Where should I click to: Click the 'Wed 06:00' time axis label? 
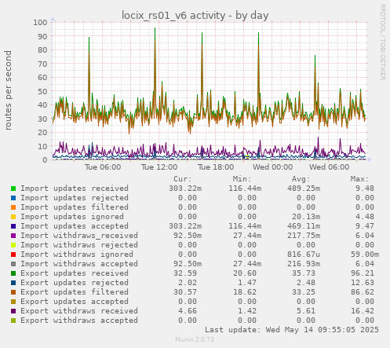coord(329,167)
